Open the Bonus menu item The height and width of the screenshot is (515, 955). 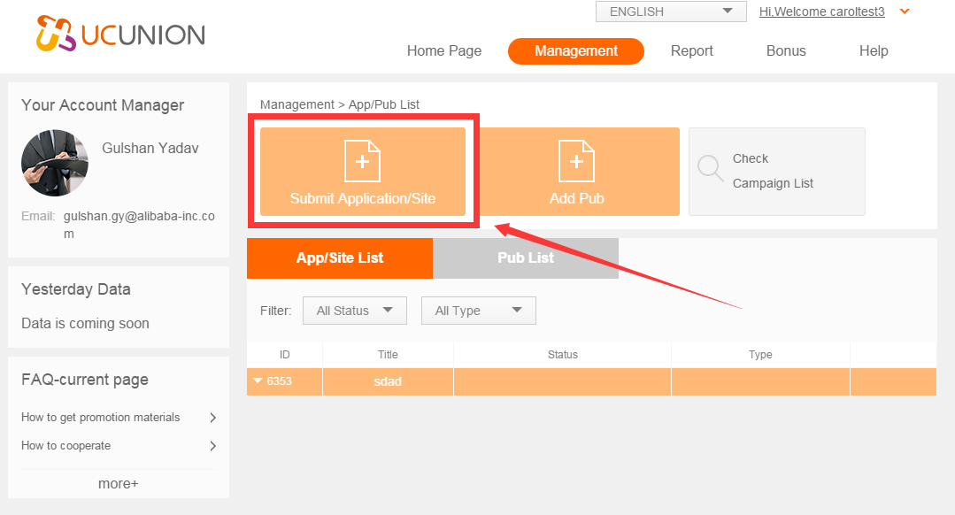(x=786, y=51)
